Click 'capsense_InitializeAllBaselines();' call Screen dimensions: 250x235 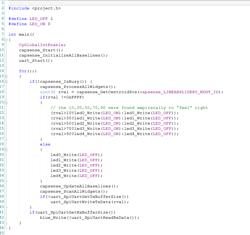(x=63, y=55)
